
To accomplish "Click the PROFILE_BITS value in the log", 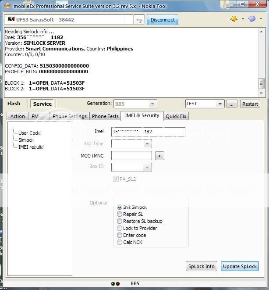I will [x=64, y=72].
